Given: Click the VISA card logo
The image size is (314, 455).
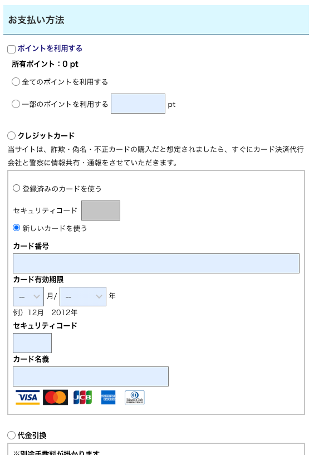Looking at the screenshot, I should (28, 397).
